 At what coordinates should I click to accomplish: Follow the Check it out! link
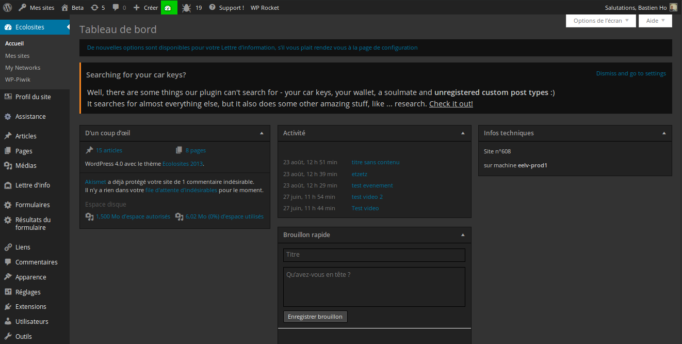pyautogui.click(x=451, y=103)
